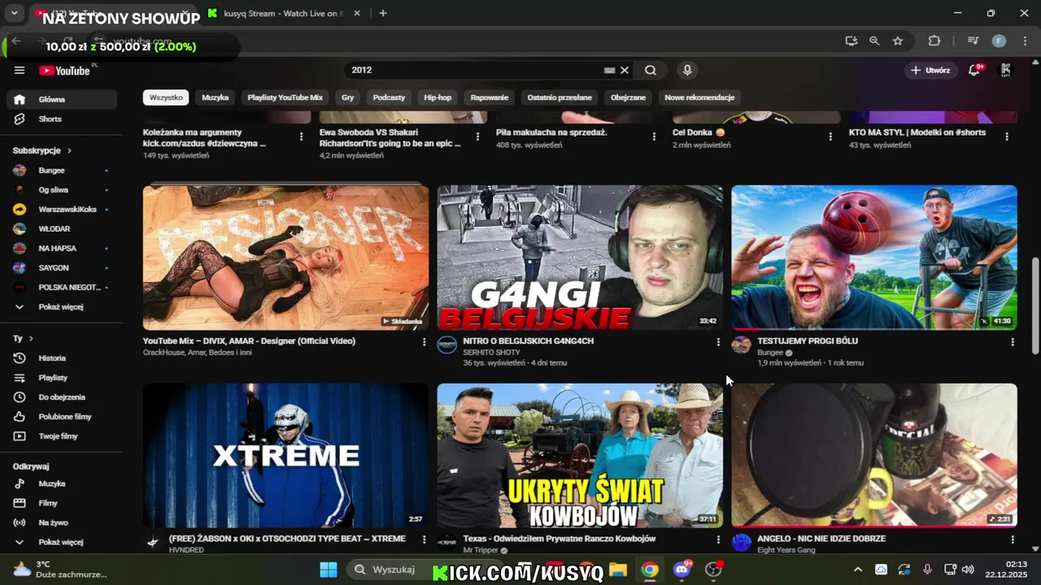Click the YouTube logo

tap(64, 71)
